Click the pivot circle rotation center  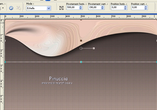click(81, 48)
